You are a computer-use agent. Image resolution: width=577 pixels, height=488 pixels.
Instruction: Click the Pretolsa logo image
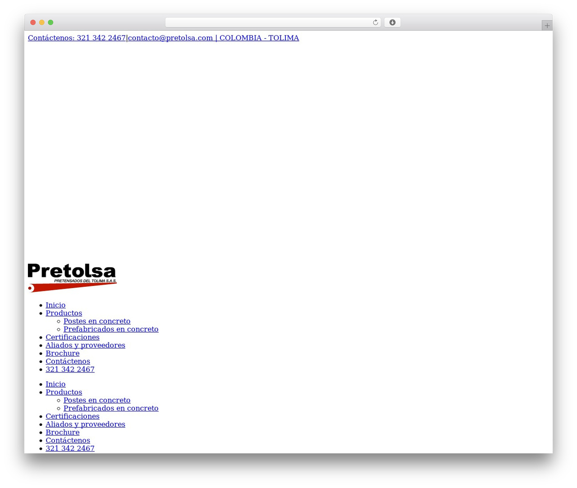click(72, 278)
